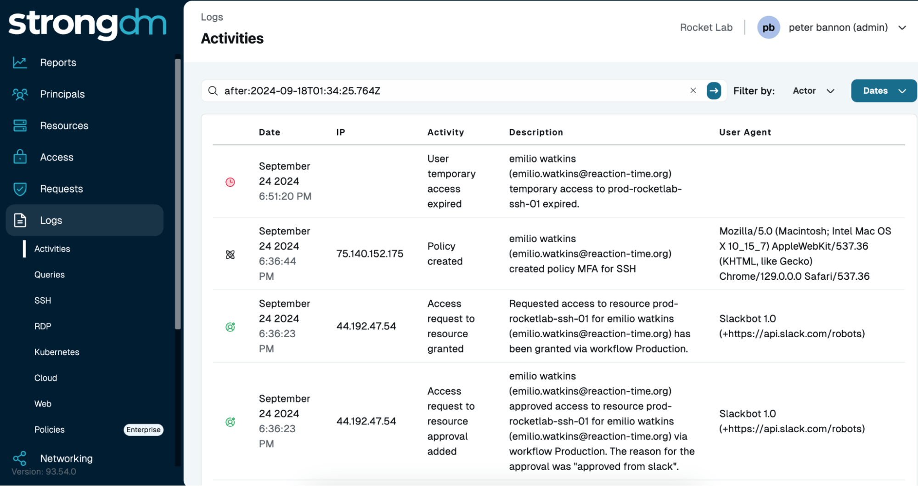Select the SSH logs entry

42,300
